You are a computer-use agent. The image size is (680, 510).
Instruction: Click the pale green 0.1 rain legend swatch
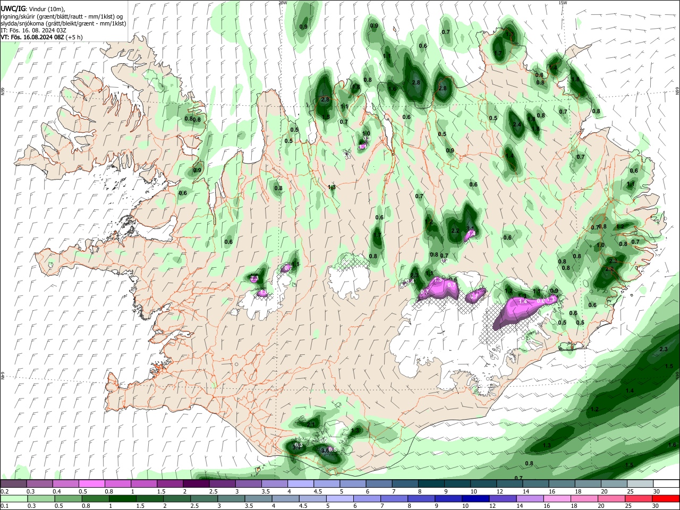(13, 498)
